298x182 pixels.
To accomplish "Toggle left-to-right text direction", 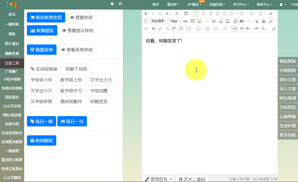I will click(x=234, y=29).
